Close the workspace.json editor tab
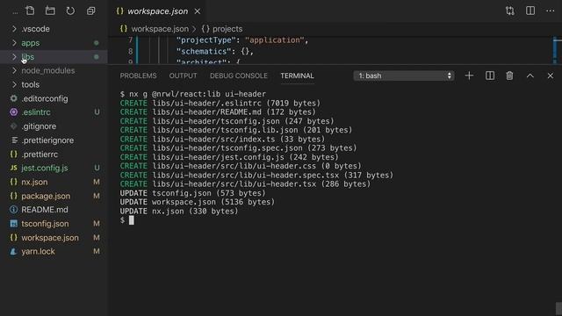 tap(198, 11)
